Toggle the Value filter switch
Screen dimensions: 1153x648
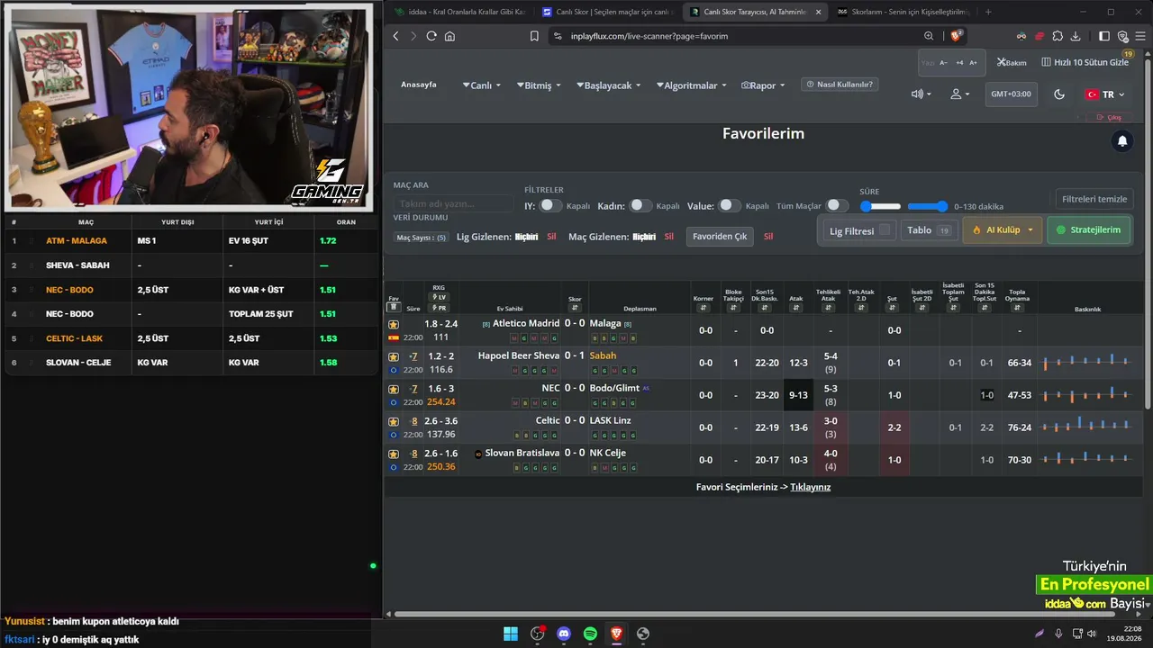tap(730, 206)
